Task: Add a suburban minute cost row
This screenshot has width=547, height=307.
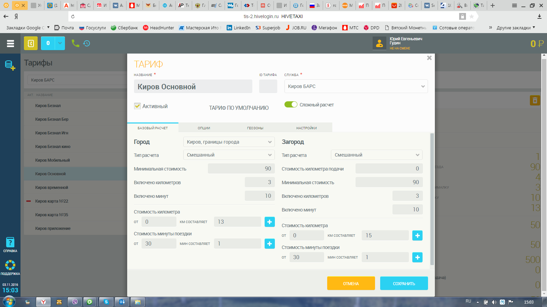Action: (x=417, y=257)
